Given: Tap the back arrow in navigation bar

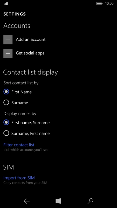Looking at the screenshot, I should tap(26, 201).
